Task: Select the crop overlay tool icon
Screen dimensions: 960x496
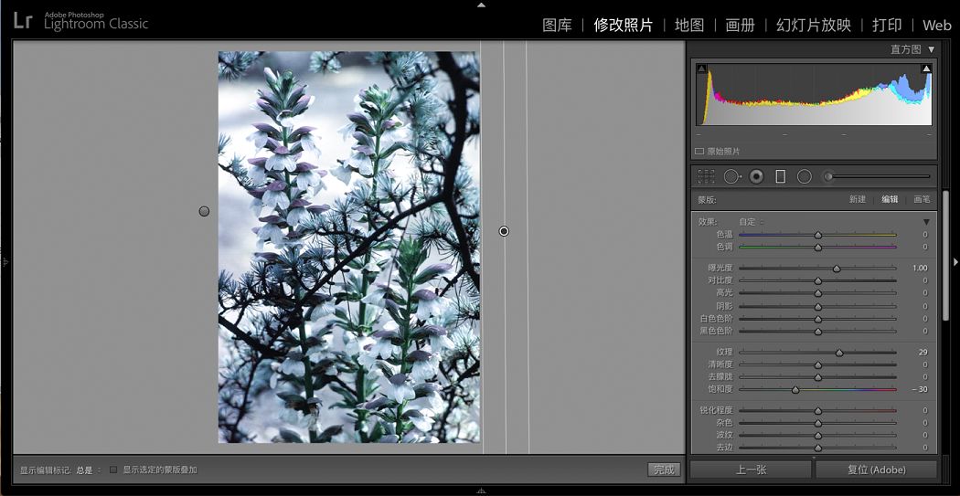Action: pos(706,176)
